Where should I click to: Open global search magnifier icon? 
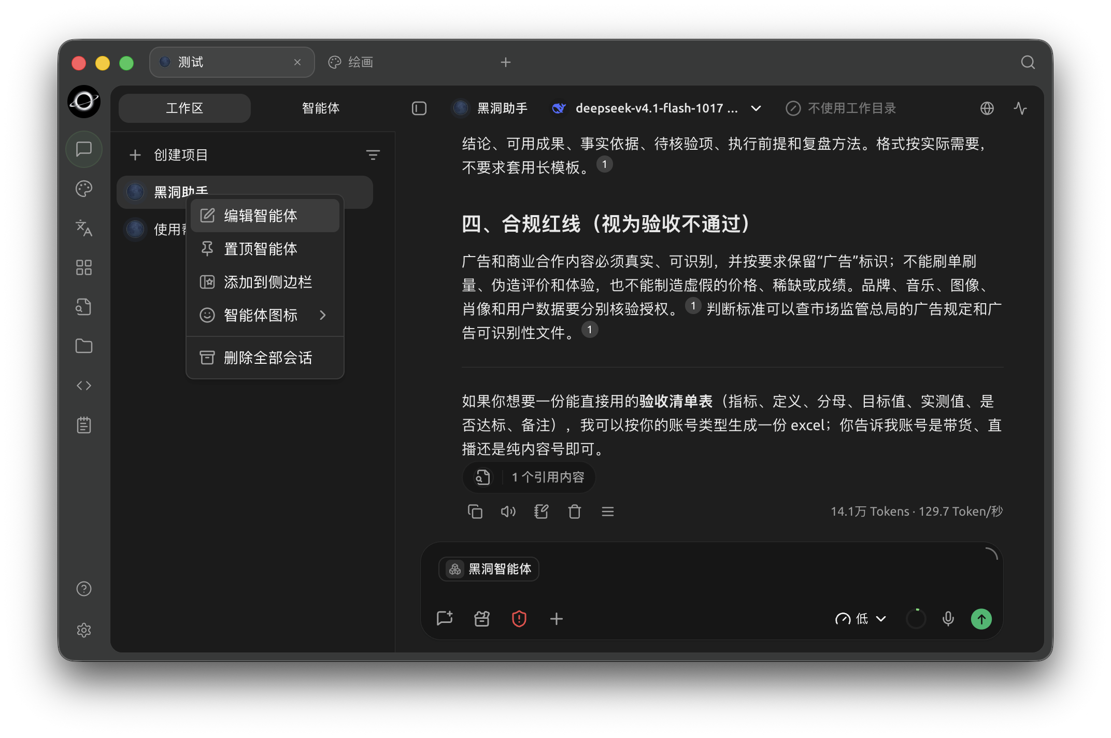tap(1028, 62)
